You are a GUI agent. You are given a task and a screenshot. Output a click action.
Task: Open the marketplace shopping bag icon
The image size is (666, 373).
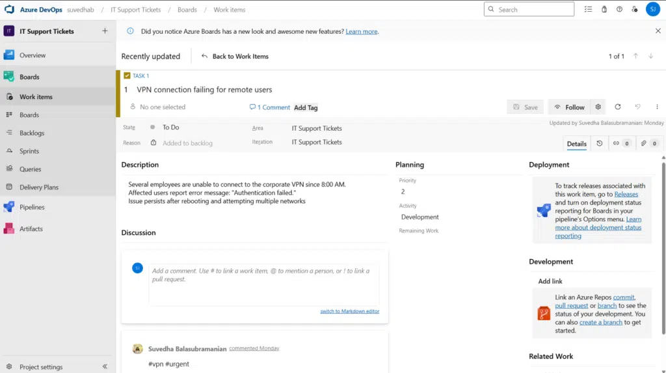tap(604, 9)
